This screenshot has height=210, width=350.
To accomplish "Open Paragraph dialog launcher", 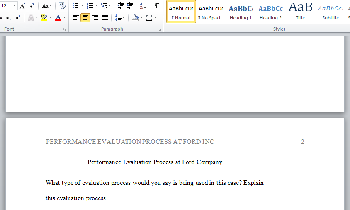I will click(159, 29).
